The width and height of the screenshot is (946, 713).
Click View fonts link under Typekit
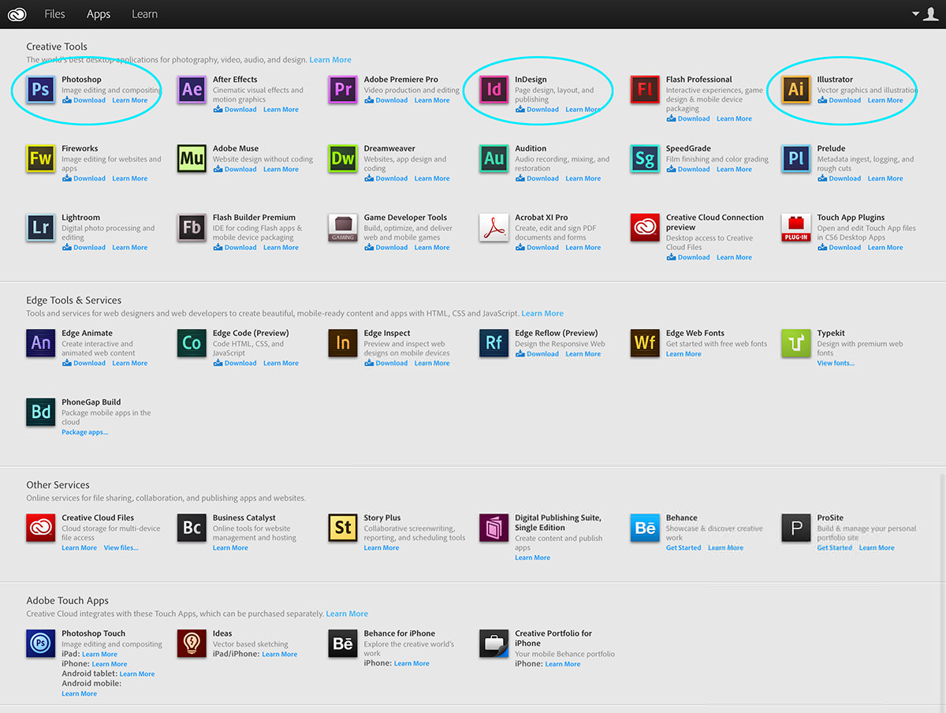pos(836,363)
